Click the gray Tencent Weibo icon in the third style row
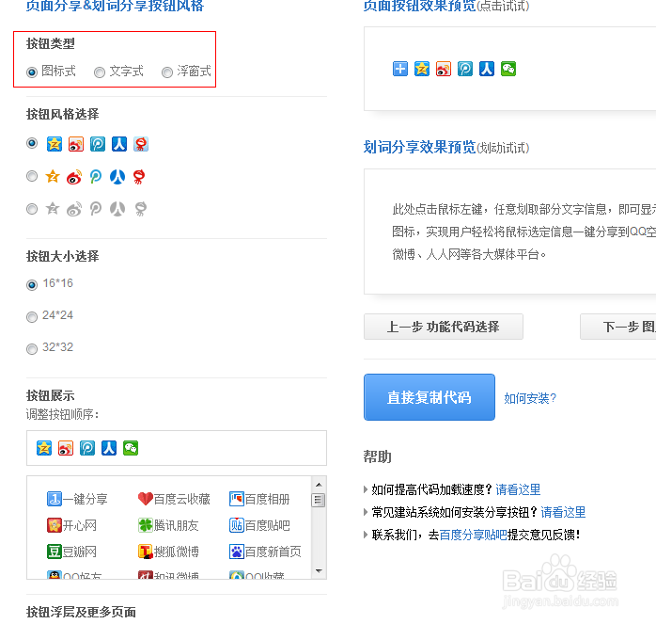Screen dimensions: 656x624 click(96, 209)
